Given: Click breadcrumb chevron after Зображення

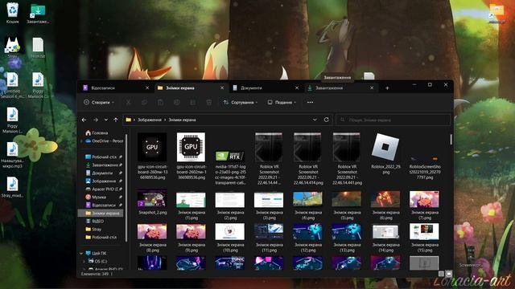Looking at the screenshot, I should (165, 120).
